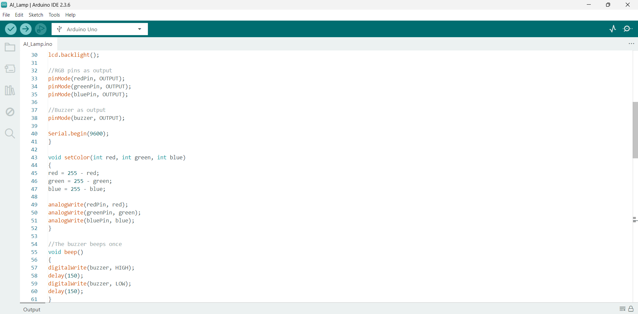Click the line 'digitalWrite(buzzer, LOW);'
The width and height of the screenshot is (638, 314).
90,283
